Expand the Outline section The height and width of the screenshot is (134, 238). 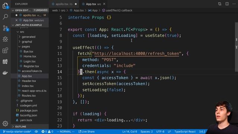30,127
